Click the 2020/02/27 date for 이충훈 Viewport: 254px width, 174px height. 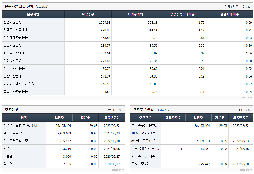[x=112, y=157]
